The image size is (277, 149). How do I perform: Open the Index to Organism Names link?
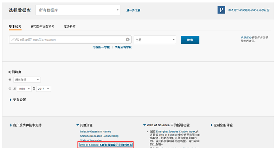pos(95,132)
